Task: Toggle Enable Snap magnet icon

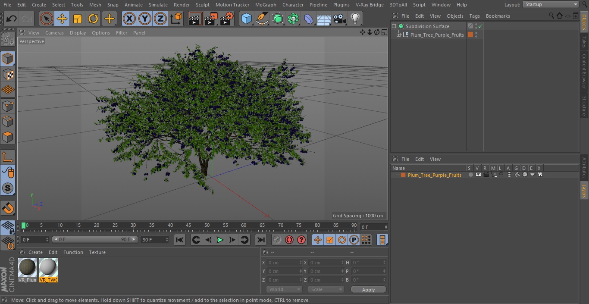Action: 8,208
